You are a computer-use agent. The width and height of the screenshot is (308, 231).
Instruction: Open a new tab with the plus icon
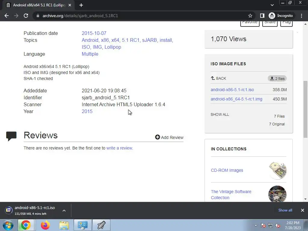point(81,5)
